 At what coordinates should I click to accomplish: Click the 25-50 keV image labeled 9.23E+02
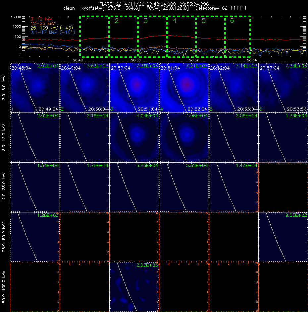pyautogui.click(x=283, y=237)
